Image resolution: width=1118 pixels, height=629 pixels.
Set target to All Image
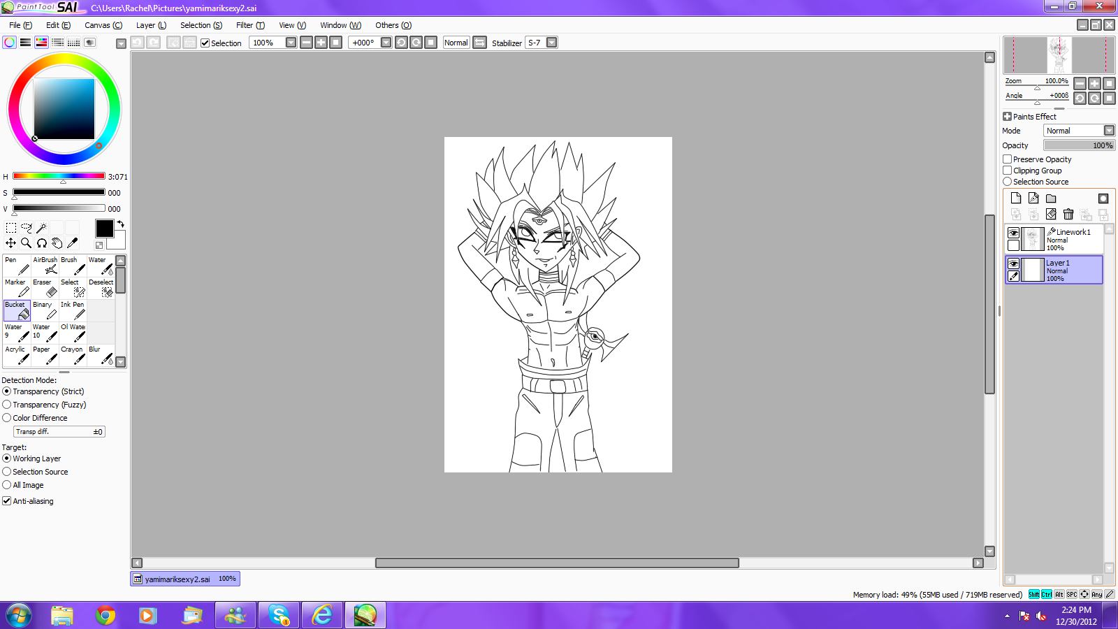pyautogui.click(x=6, y=485)
